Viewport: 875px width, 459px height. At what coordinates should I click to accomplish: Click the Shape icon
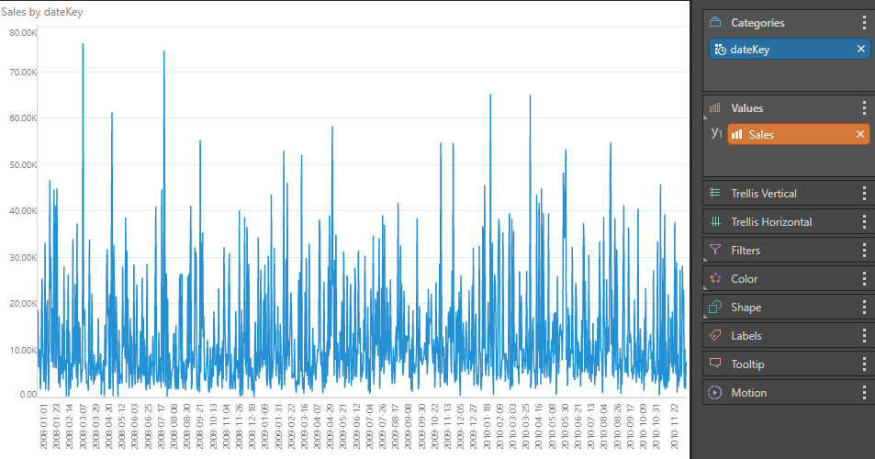(715, 308)
